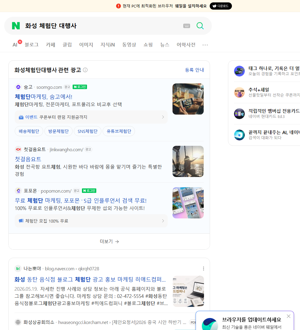The height and width of the screenshot is (330, 300).
Task: Expand the 체험단 모집 100% 무료 row arrow
Action: pyautogui.click(x=163, y=221)
